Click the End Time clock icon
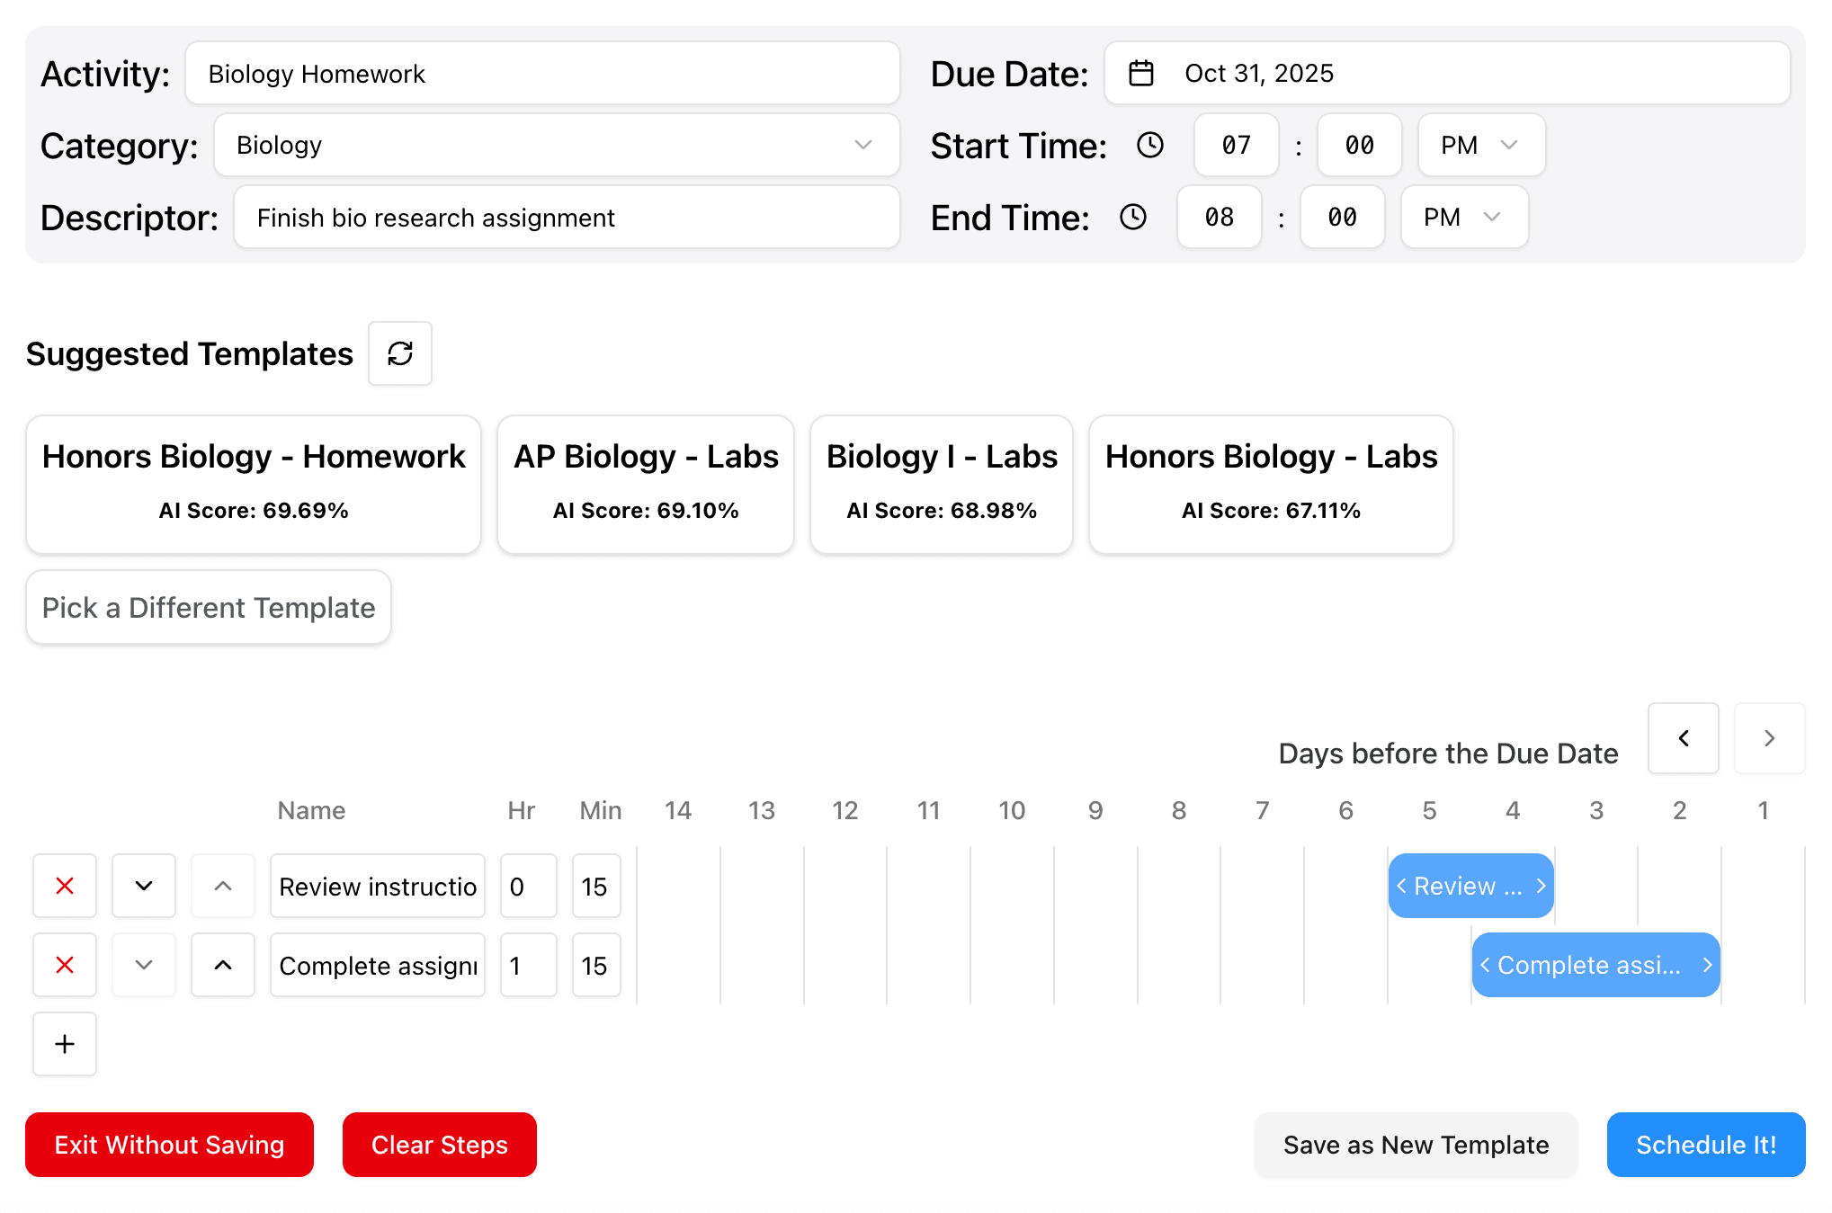The image size is (1832, 1213). tap(1133, 217)
